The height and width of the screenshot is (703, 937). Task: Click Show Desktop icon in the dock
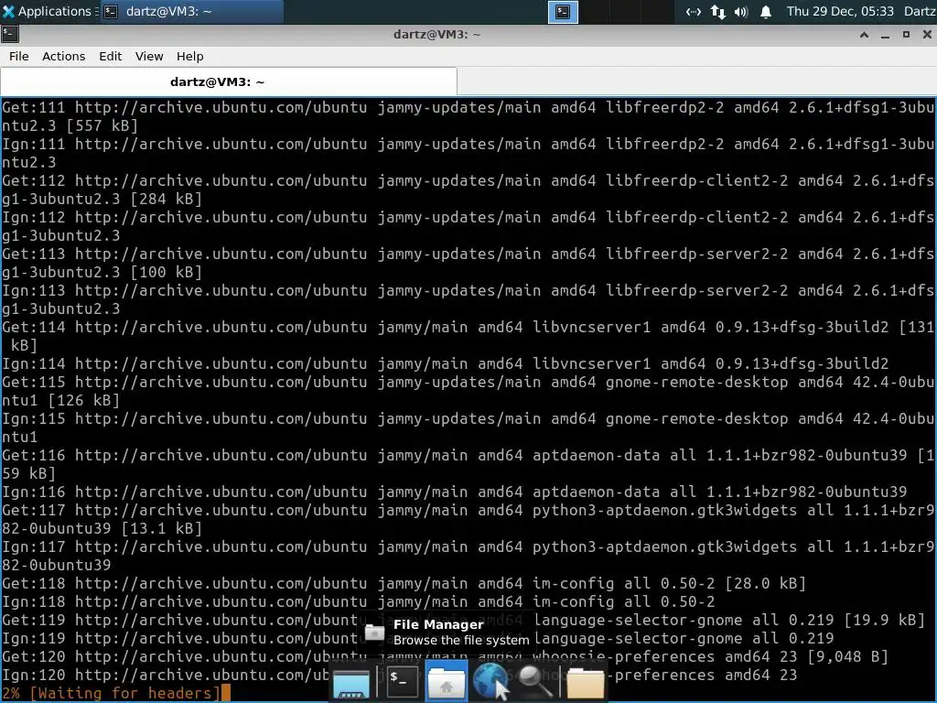pyautogui.click(x=350, y=683)
